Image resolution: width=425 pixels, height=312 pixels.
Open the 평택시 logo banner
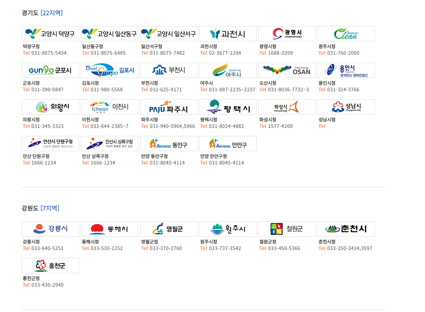pyautogui.click(x=228, y=107)
